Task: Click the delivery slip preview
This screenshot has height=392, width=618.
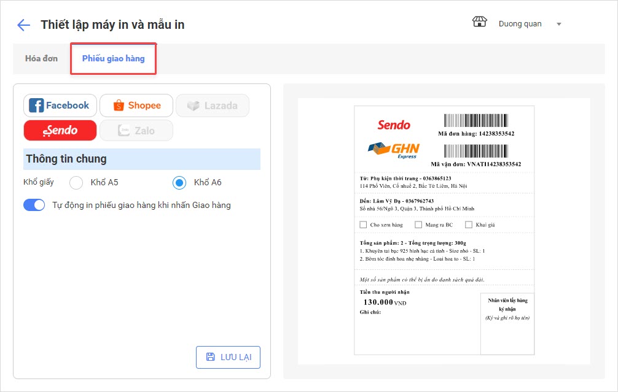Action: point(444,230)
